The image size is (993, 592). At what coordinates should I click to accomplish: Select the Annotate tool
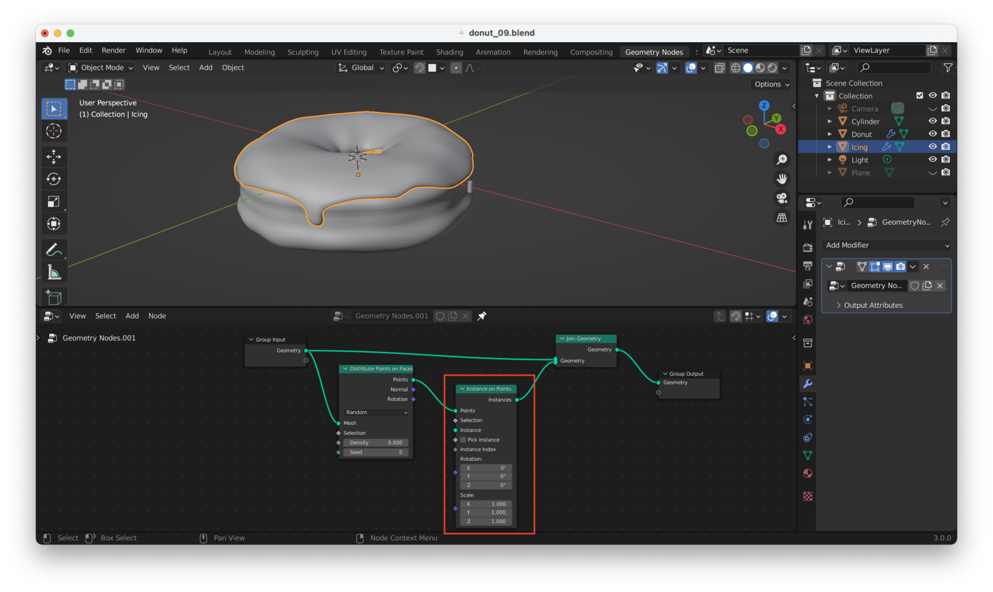coord(54,249)
